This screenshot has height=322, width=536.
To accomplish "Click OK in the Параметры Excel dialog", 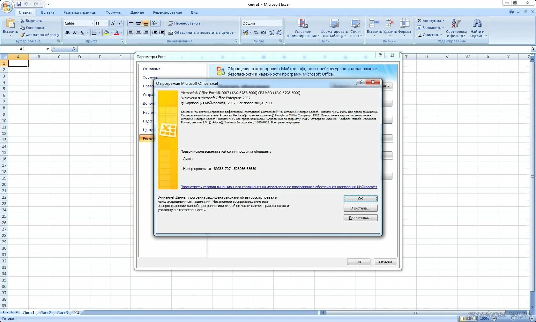I will (359, 262).
